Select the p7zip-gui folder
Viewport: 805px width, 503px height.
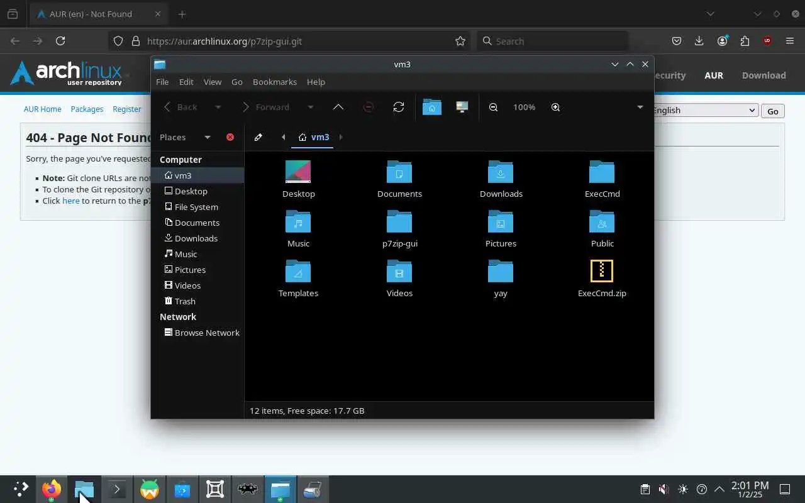click(399, 229)
